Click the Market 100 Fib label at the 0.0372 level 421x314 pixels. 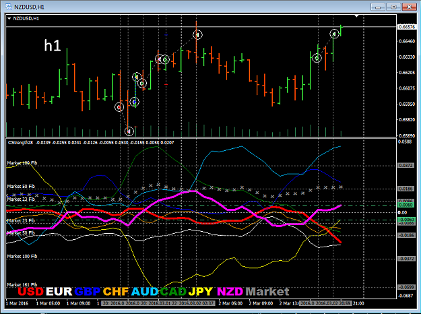point(22,163)
